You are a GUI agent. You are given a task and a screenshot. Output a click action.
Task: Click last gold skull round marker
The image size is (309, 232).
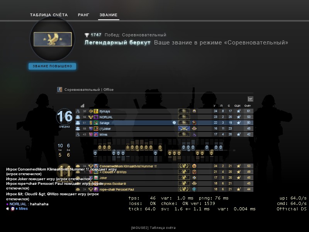coord(211,153)
